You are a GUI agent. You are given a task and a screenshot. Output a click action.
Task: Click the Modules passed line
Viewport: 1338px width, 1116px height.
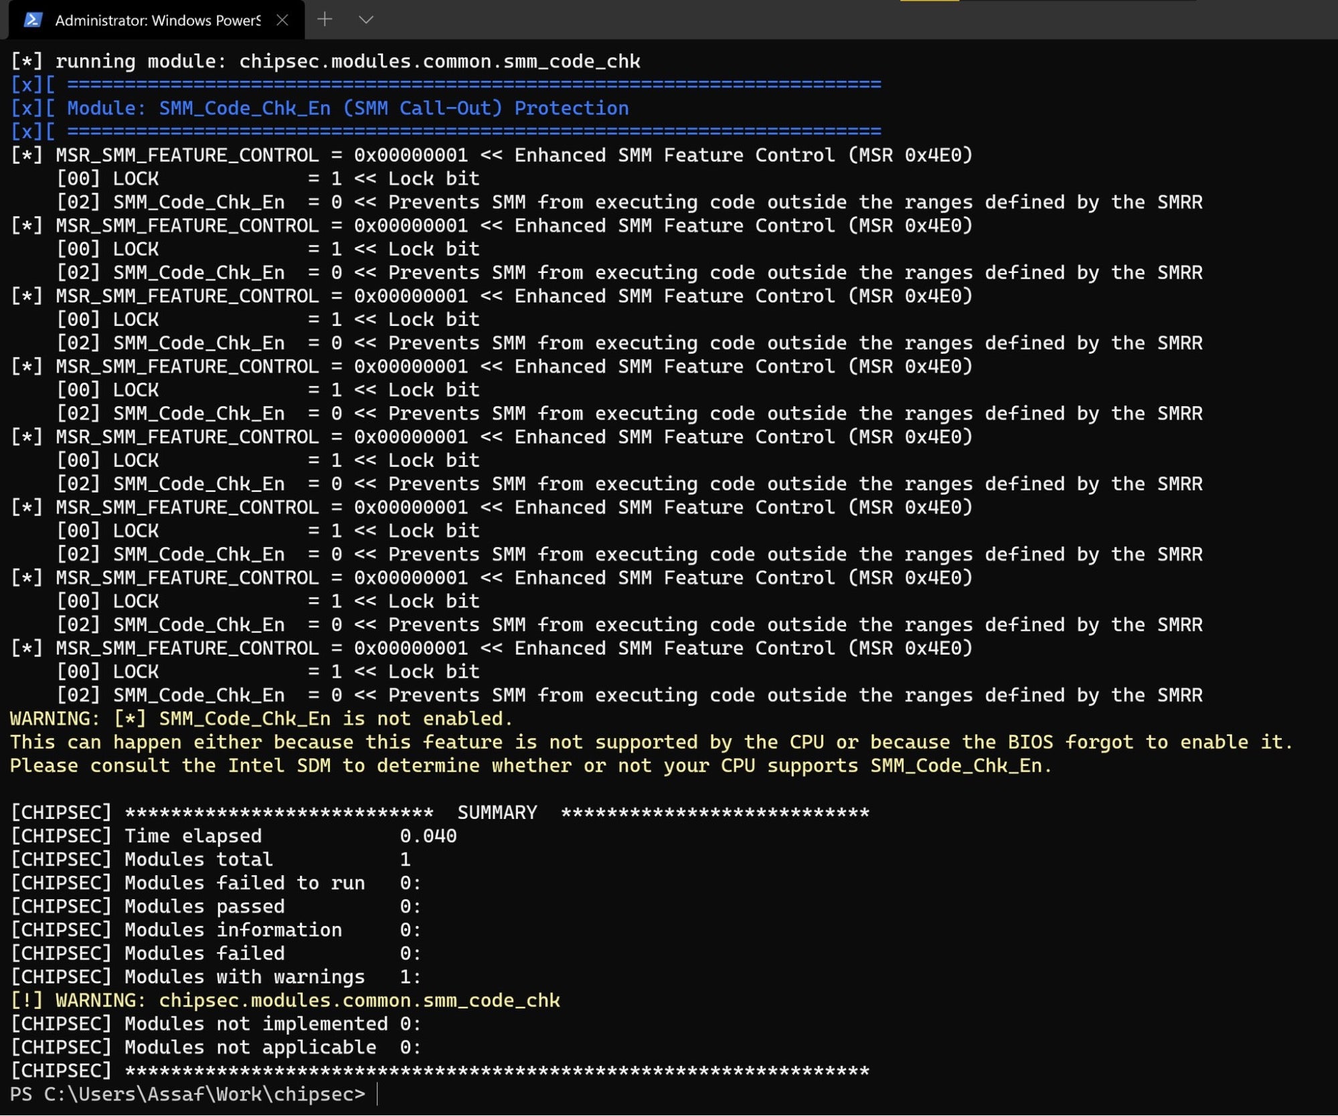[x=216, y=906]
